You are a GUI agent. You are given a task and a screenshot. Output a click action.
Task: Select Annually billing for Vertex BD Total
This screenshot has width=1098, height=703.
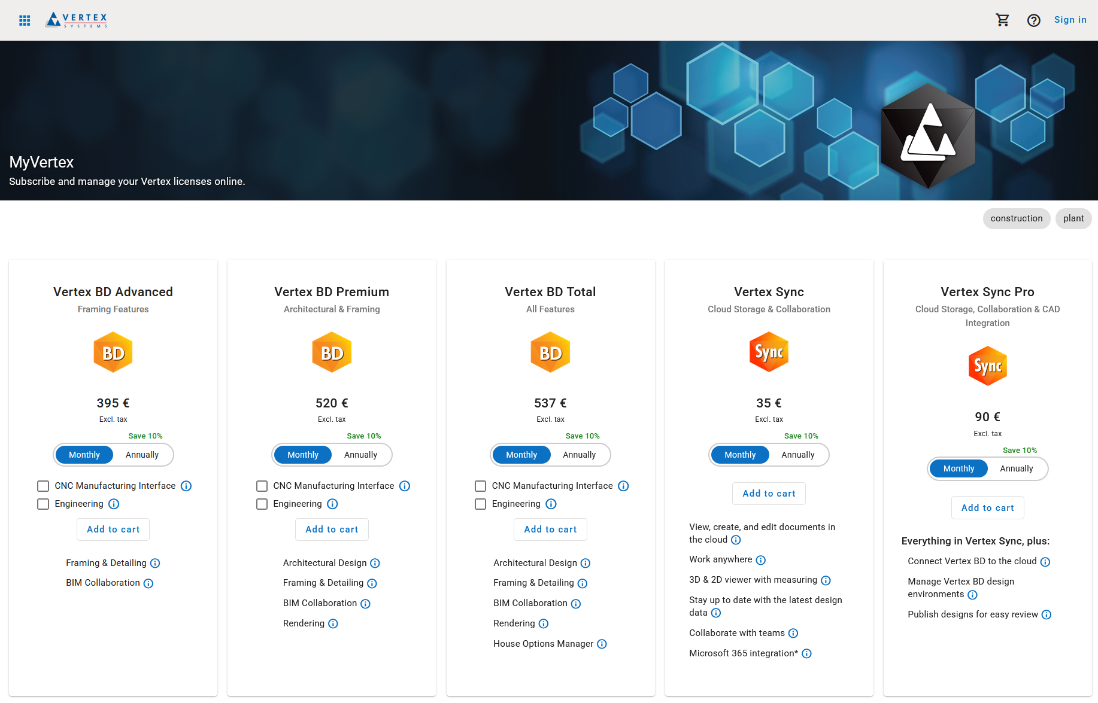(x=580, y=455)
